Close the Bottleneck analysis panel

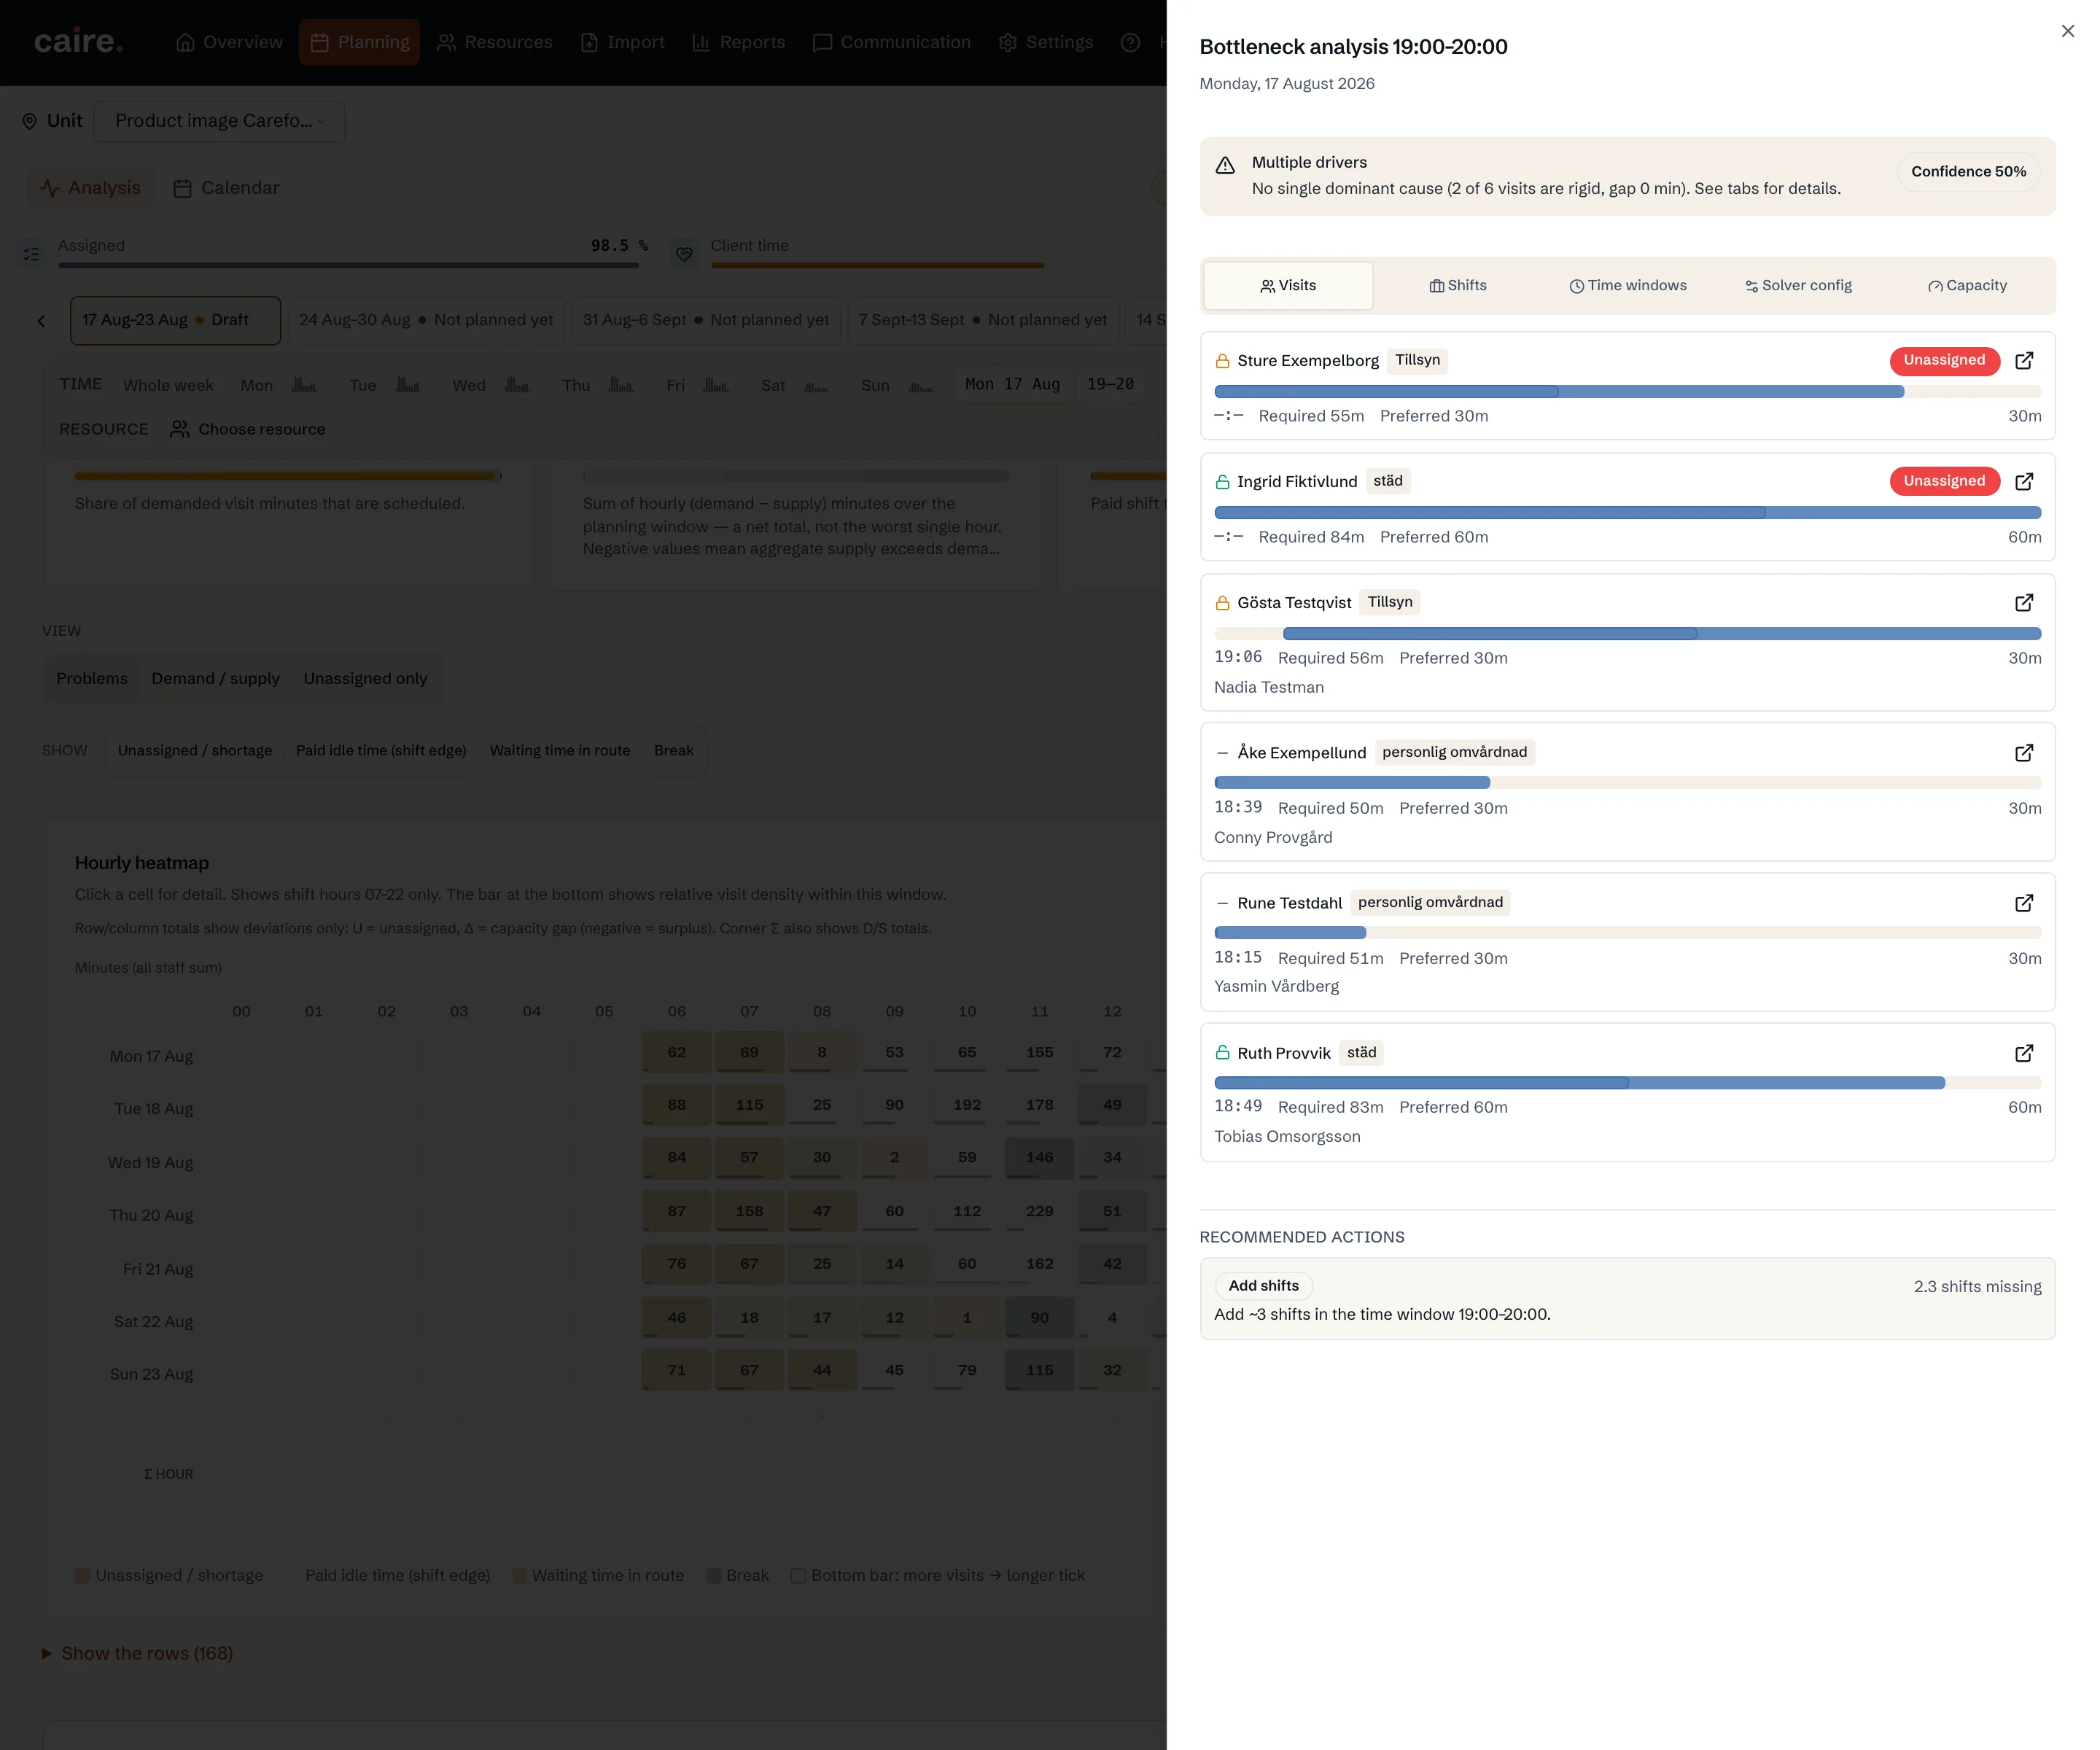tap(2068, 31)
